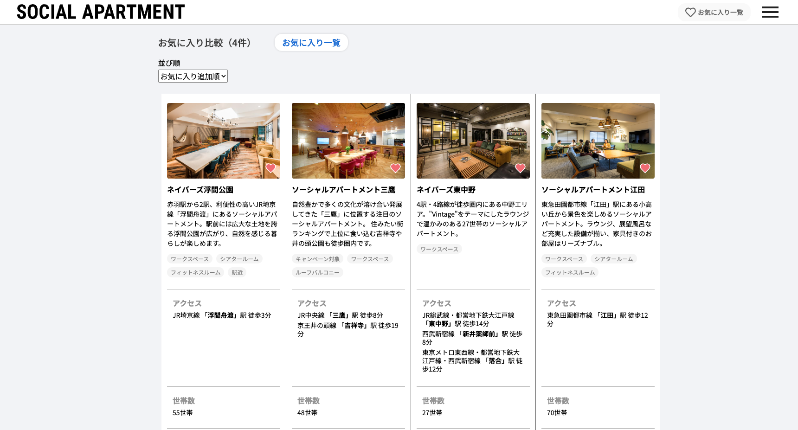
Task: Open the 並び順 sort dropdown
Action: click(x=193, y=76)
